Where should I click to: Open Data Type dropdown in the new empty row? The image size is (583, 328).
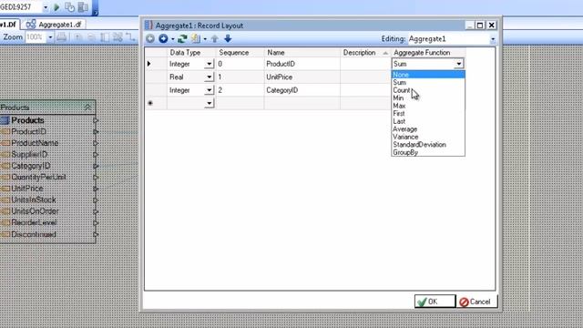[x=209, y=103]
